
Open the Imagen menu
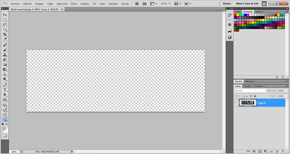tap(39, 4)
